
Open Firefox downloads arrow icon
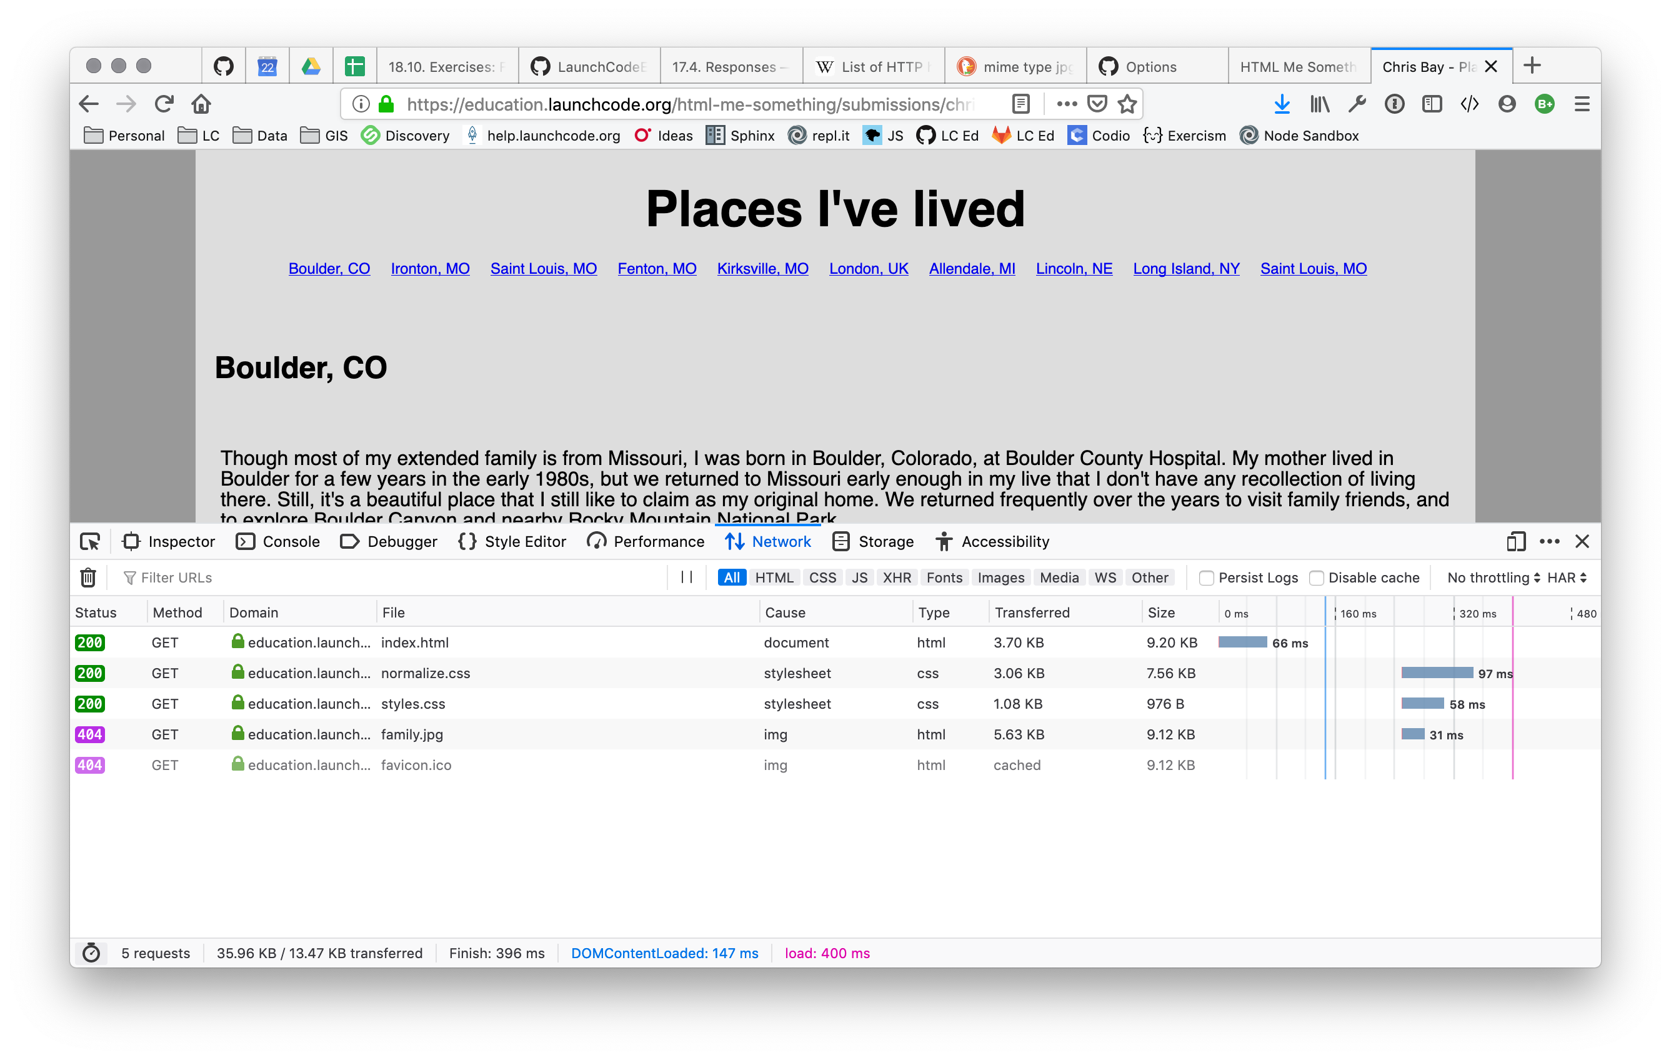click(1282, 104)
